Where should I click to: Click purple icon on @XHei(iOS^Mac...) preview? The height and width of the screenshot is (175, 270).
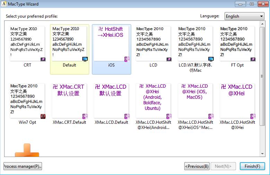click(x=211, y=116)
